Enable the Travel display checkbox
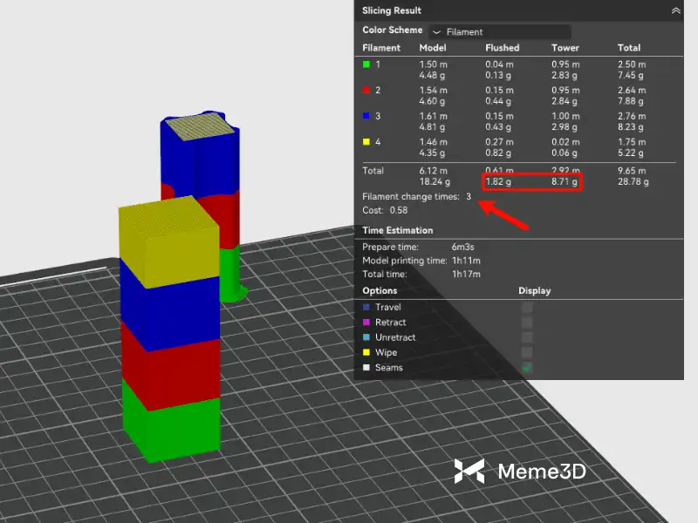 click(x=527, y=308)
